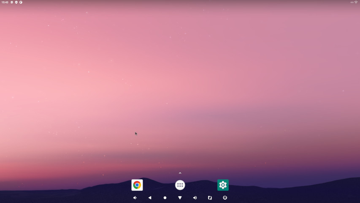Tap the power button in navigation bar
The image size is (360, 203).
[x=225, y=198]
